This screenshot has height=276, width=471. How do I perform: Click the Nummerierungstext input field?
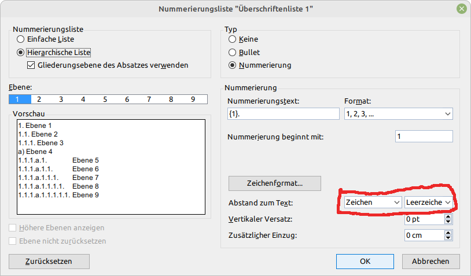(x=284, y=114)
